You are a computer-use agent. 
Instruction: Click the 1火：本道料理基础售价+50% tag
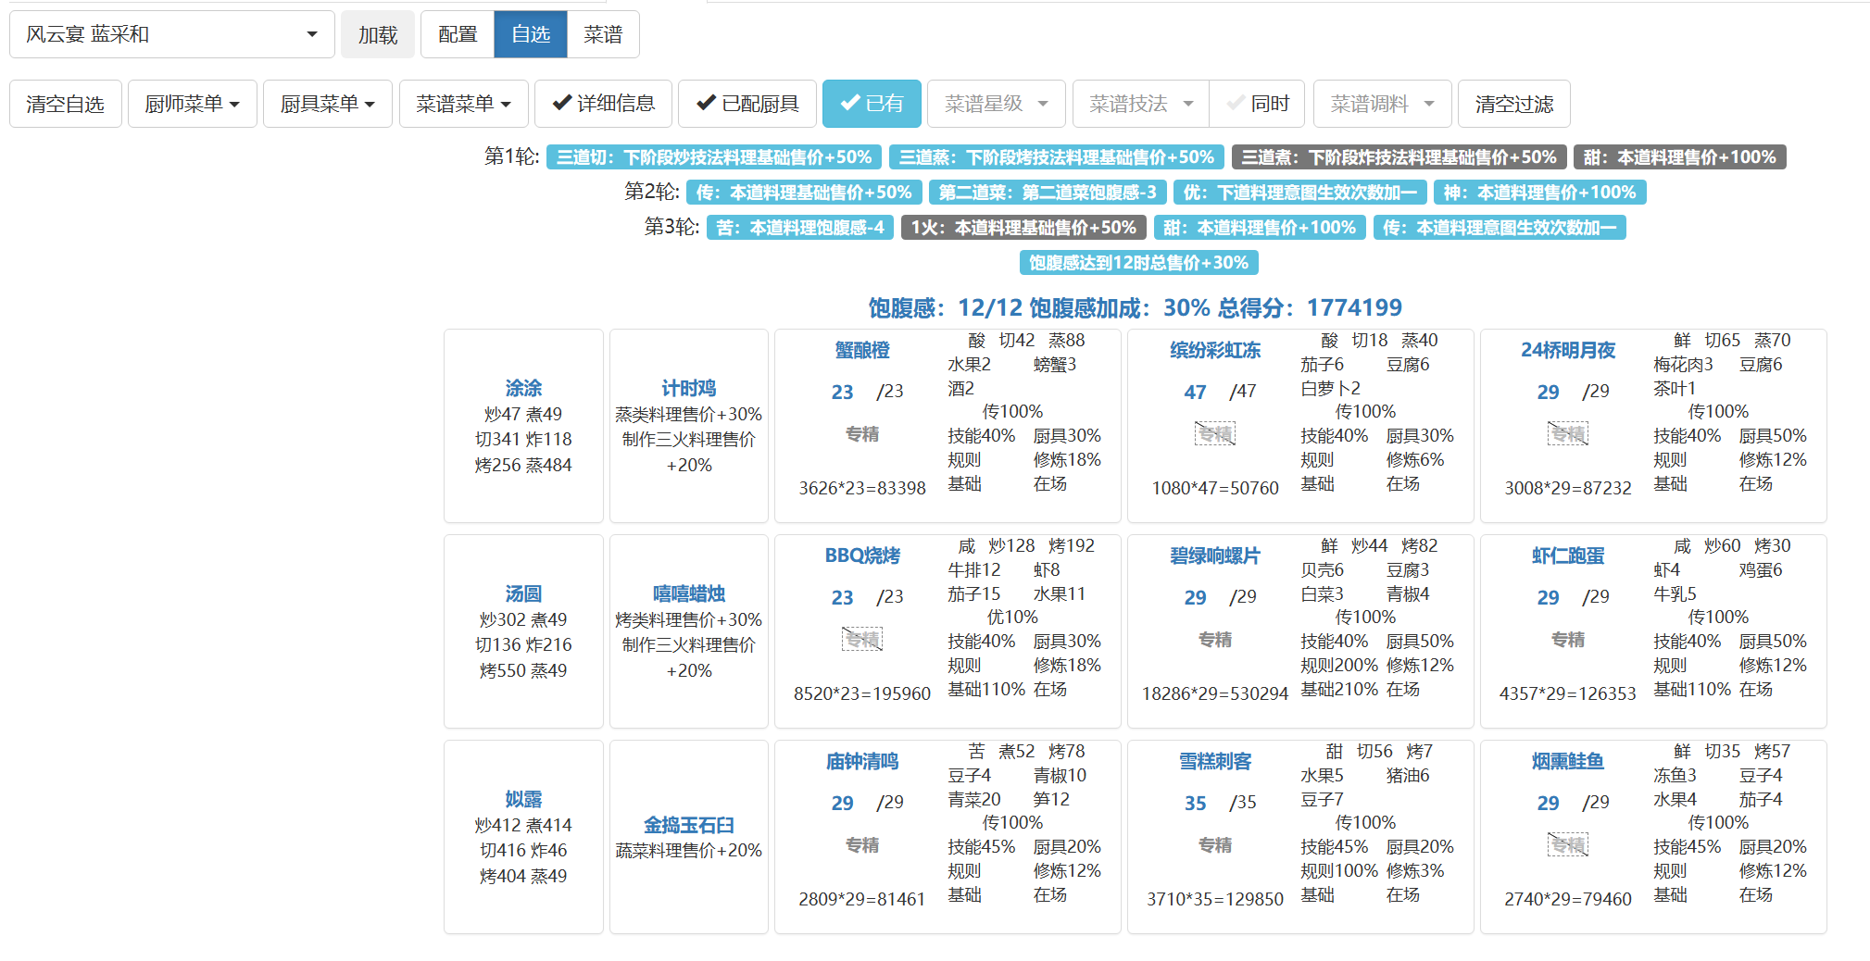point(1023,228)
